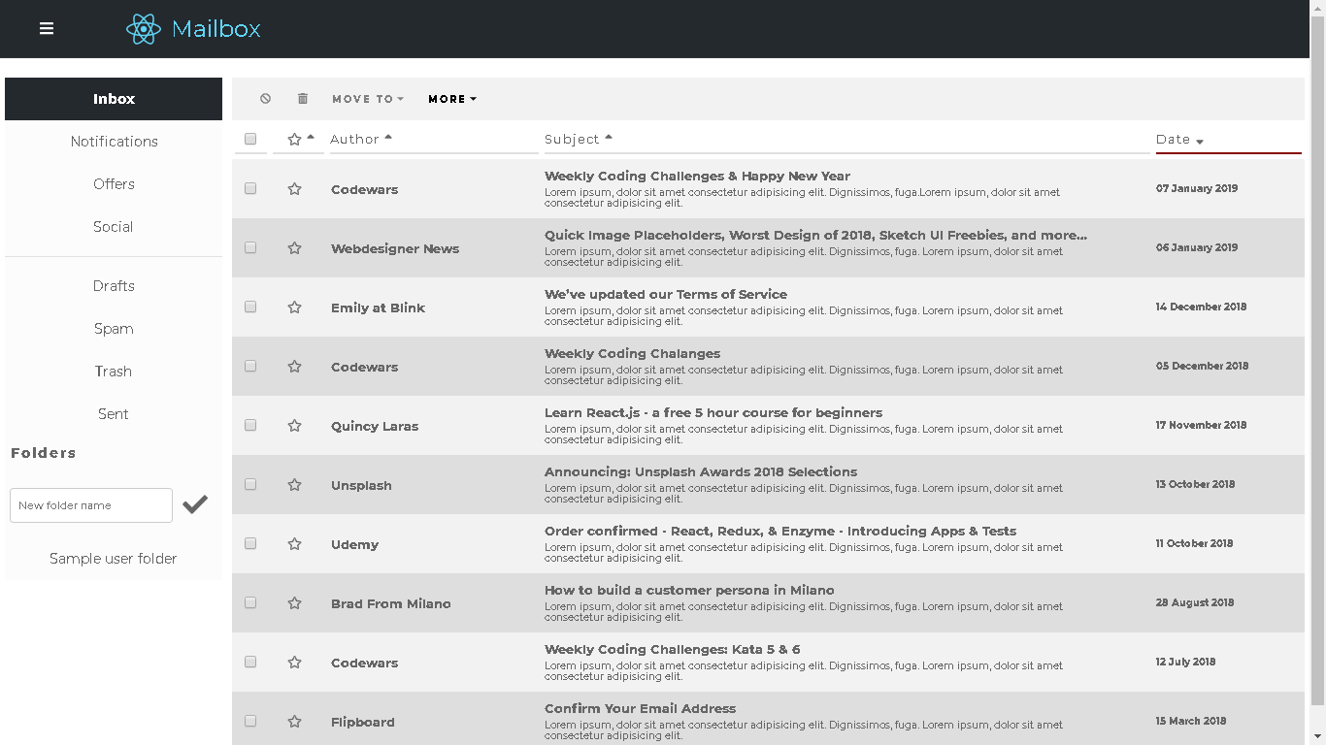Open the Drafts folder

coord(114,286)
